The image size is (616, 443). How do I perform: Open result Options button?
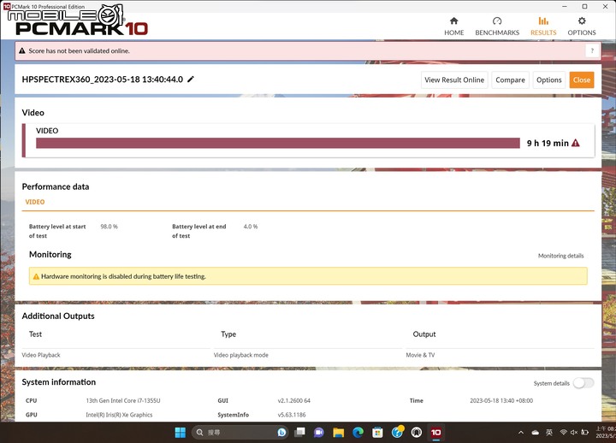[548, 80]
